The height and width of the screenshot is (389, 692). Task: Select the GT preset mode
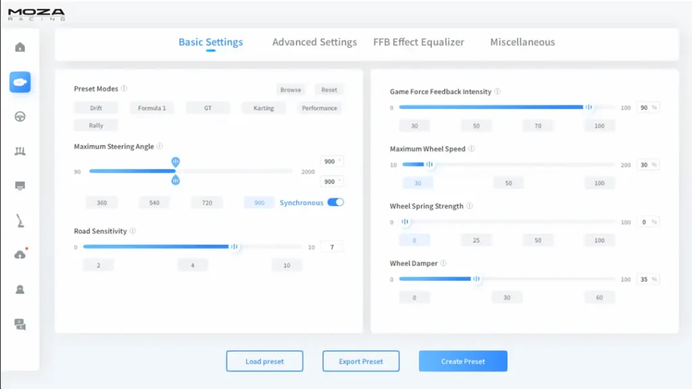point(207,107)
